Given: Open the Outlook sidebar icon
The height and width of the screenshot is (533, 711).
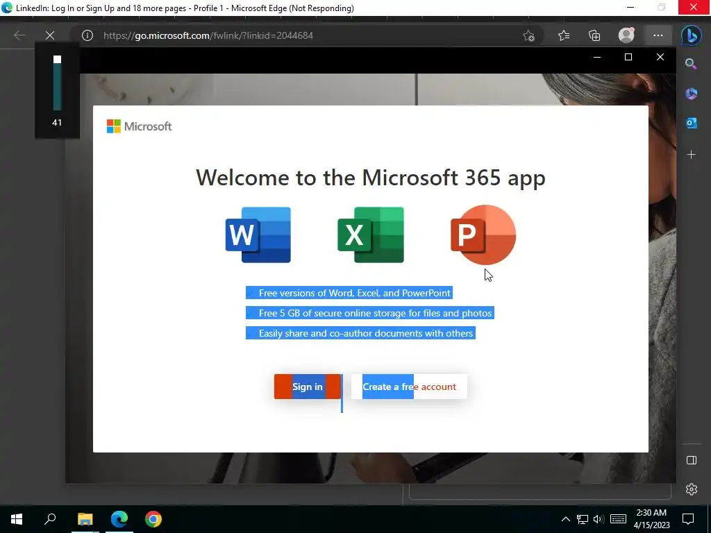Looking at the screenshot, I should (x=691, y=123).
